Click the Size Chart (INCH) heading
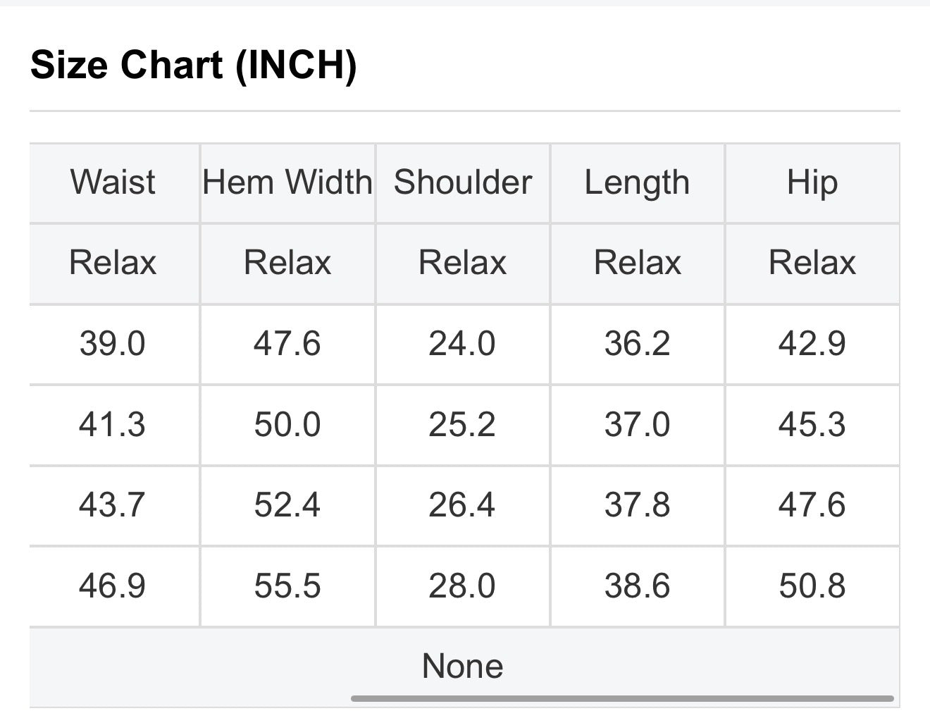Image resolution: width=930 pixels, height=718 pixels. (194, 65)
